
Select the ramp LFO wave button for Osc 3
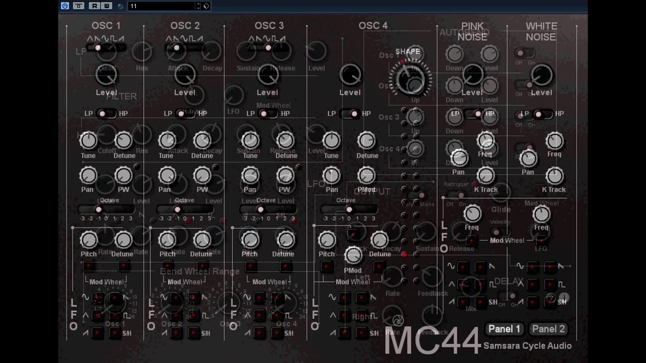259,333
